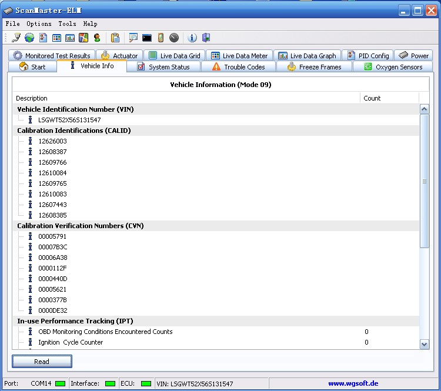Open the www.wgsoft.de link
This screenshot has height=391, width=441.
353,383
